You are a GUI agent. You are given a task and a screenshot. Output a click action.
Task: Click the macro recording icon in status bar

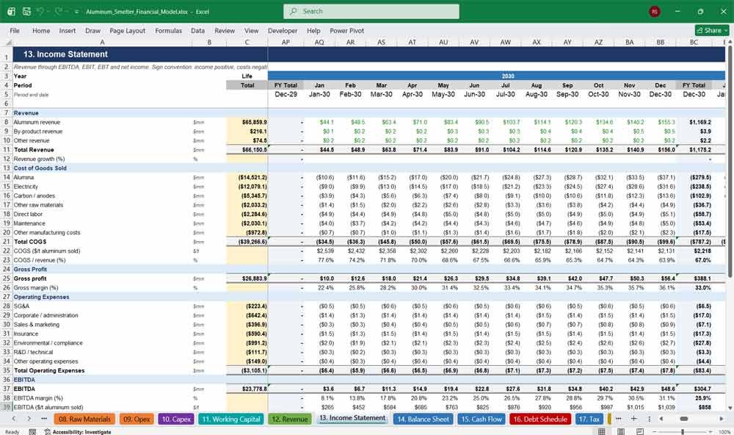click(x=32, y=432)
